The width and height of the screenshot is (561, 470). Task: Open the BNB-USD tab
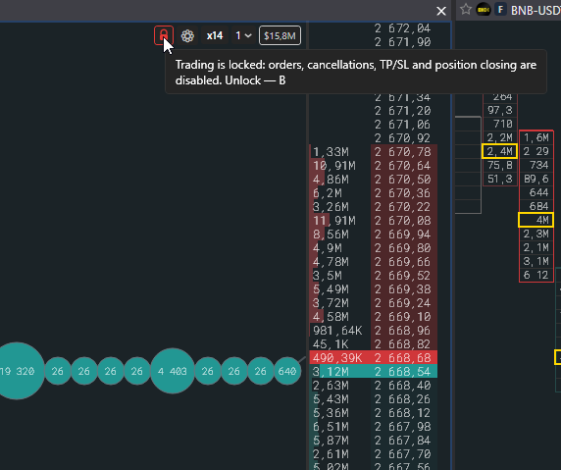[535, 11]
